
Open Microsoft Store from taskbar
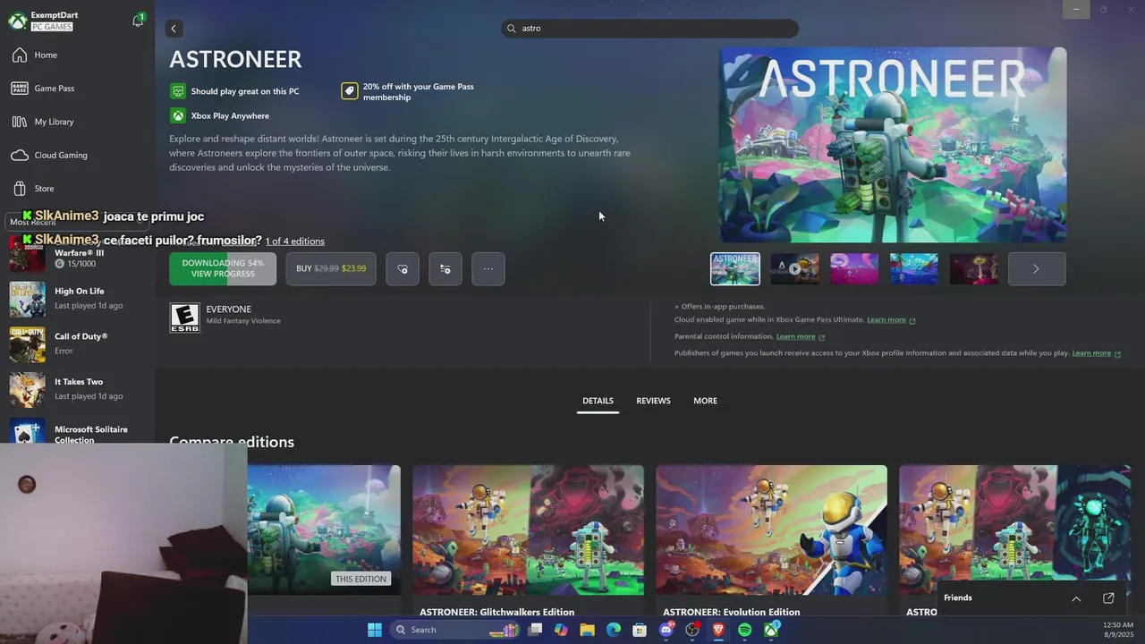tap(640, 630)
